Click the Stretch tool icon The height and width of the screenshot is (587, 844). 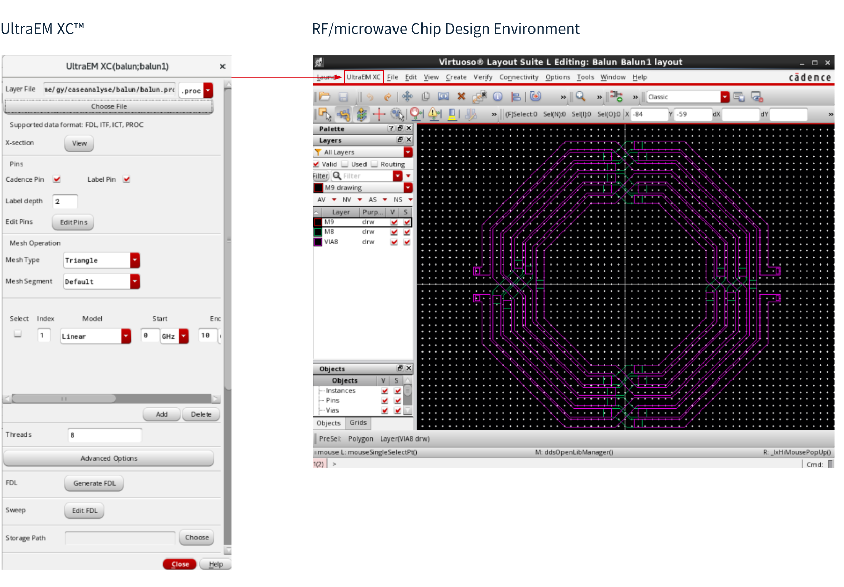pos(443,97)
